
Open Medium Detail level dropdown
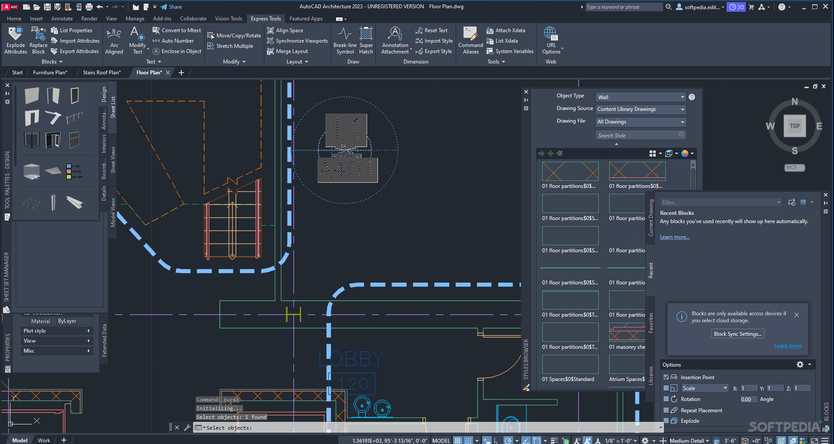689,441
